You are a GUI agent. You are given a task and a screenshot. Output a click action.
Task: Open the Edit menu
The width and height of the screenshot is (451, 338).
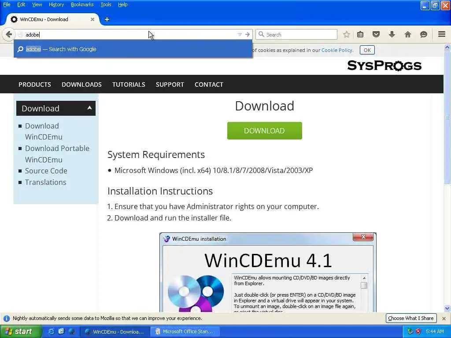click(x=21, y=4)
